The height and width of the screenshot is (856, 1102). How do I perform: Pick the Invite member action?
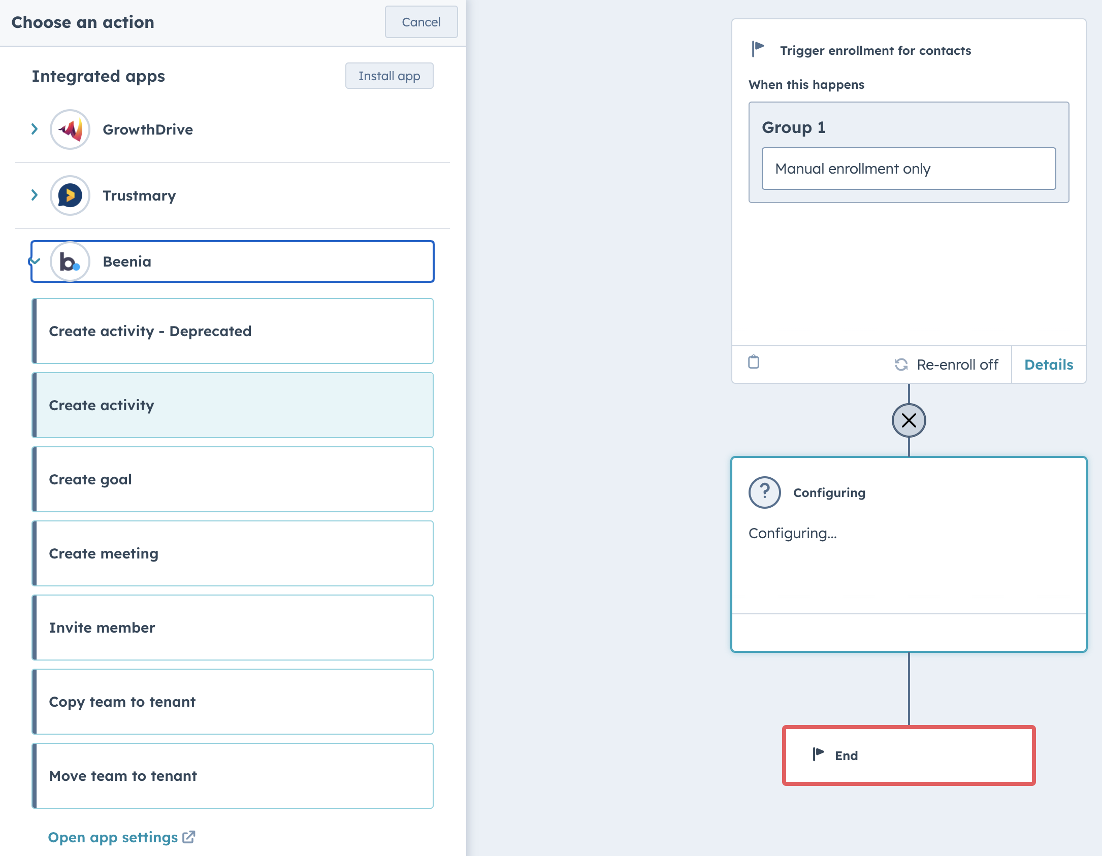click(233, 628)
